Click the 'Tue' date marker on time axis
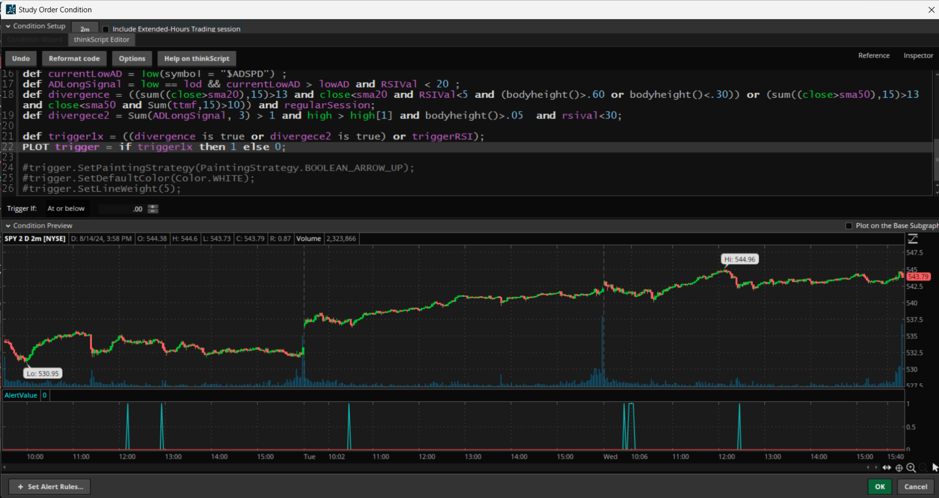 click(309, 456)
